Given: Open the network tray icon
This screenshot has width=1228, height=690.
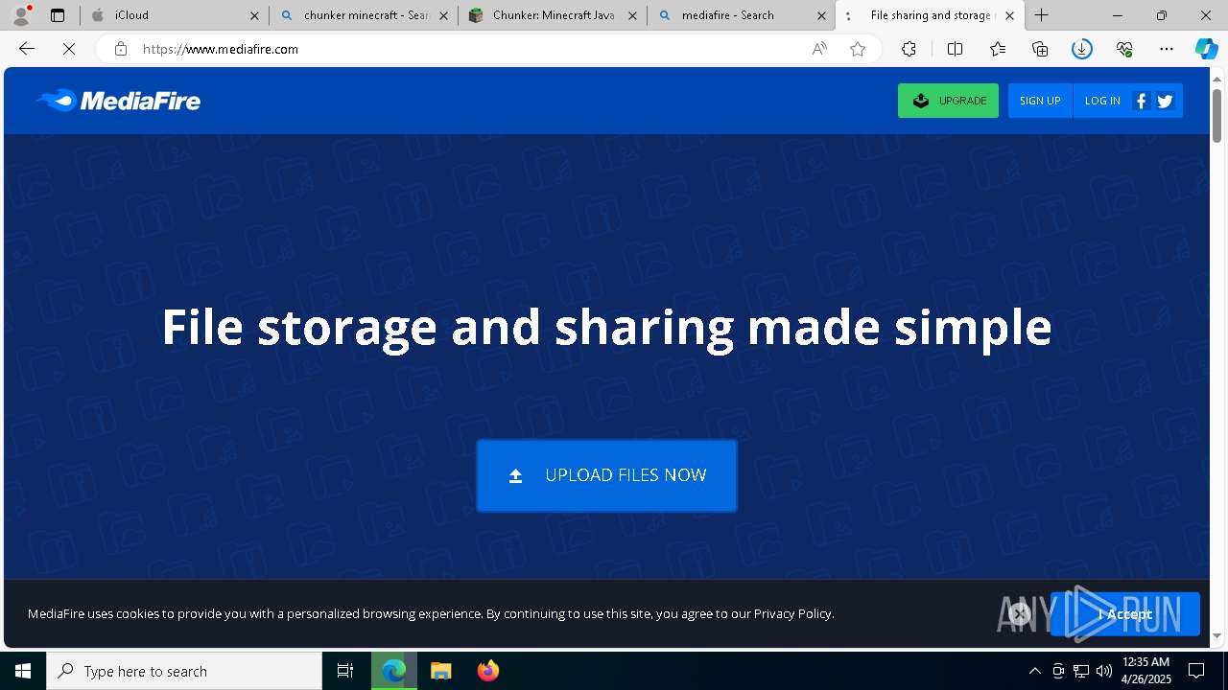Looking at the screenshot, I should pyautogui.click(x=1081, y=671).
